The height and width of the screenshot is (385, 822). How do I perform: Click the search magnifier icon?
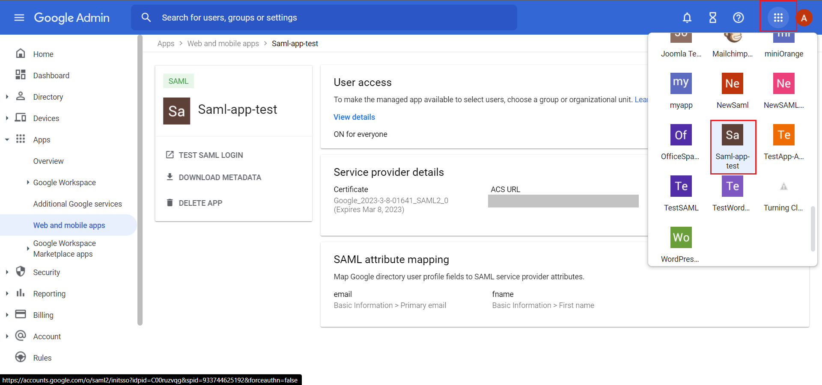146,18
